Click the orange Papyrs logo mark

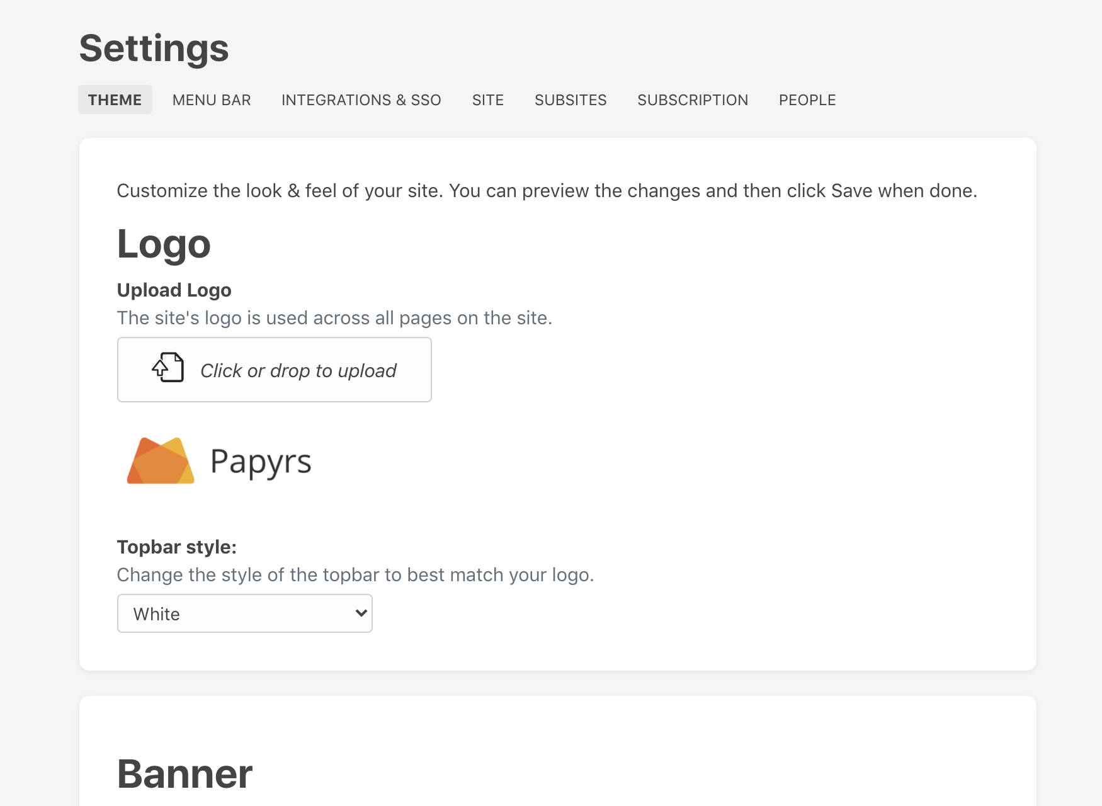[x=161, y=461]
